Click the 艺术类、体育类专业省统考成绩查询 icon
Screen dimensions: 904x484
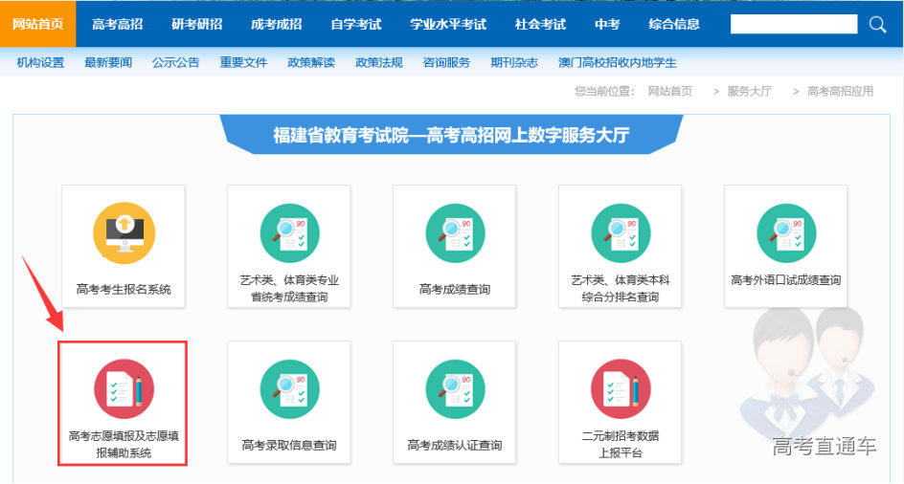pyautogui.click(x=289, y=233)
